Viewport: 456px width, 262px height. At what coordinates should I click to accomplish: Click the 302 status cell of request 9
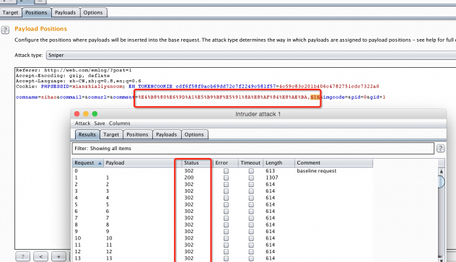189,232
